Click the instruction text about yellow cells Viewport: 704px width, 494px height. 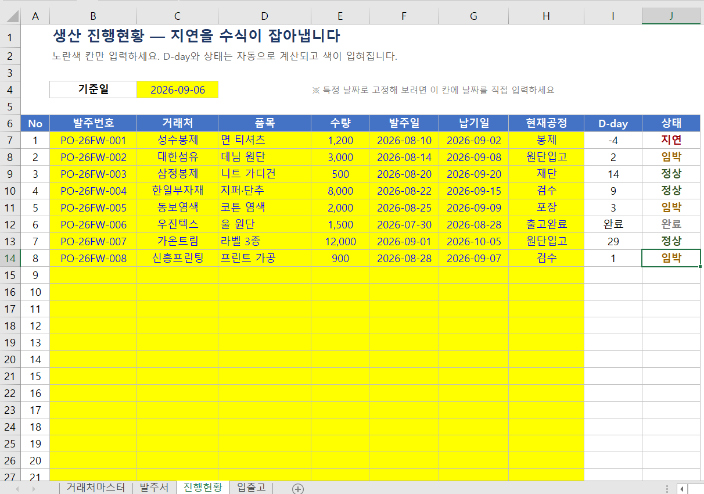(x=225, y=56)
